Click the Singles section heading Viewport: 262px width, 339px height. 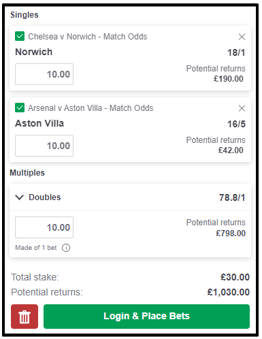point(24,15)
